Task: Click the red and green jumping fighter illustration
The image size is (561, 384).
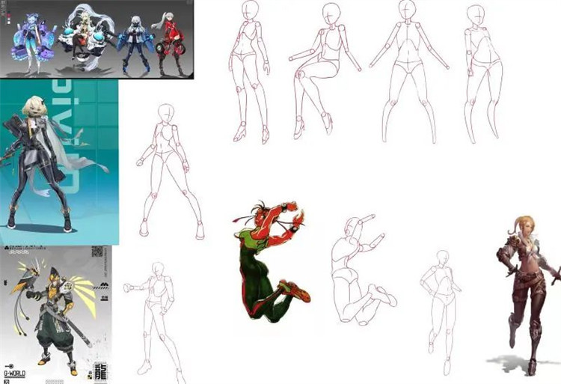Action: pos(272,261)
